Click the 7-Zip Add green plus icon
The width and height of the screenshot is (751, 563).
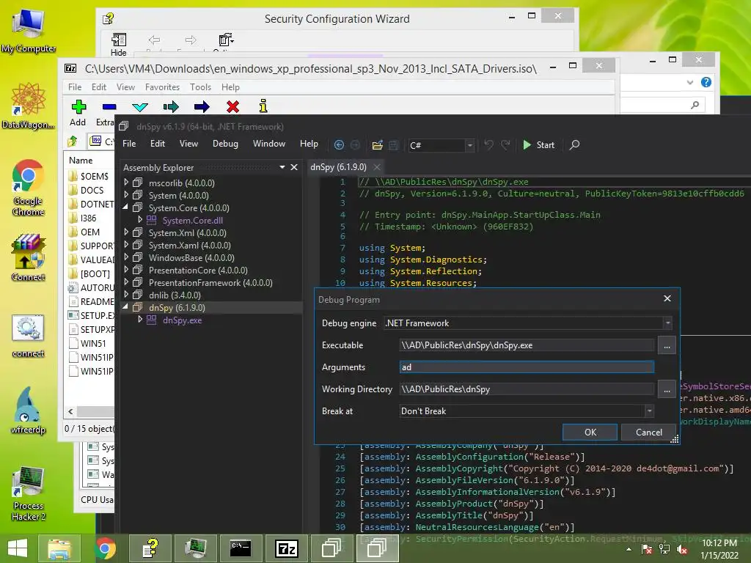point(78,107)
